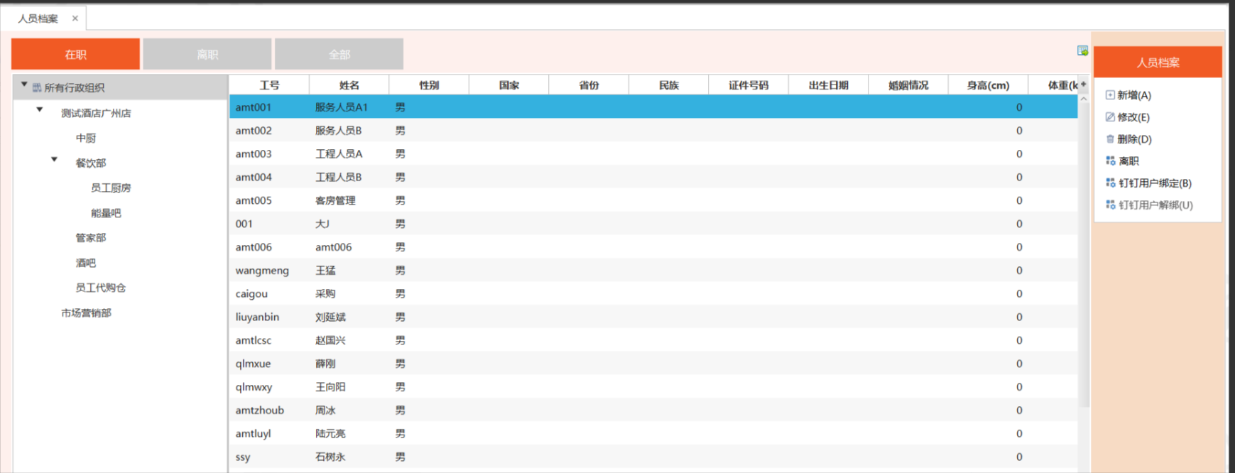Viewport: 1235px width, 473px height.
Task: Click the delete (删除) trash icon
Action: point(1110,139)
